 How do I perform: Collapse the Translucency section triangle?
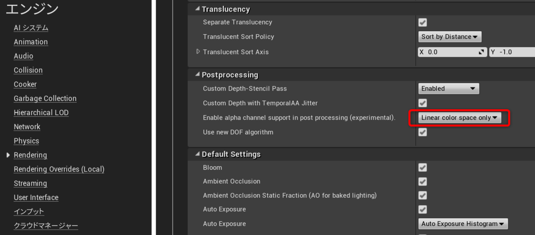[x=198, y=9]
